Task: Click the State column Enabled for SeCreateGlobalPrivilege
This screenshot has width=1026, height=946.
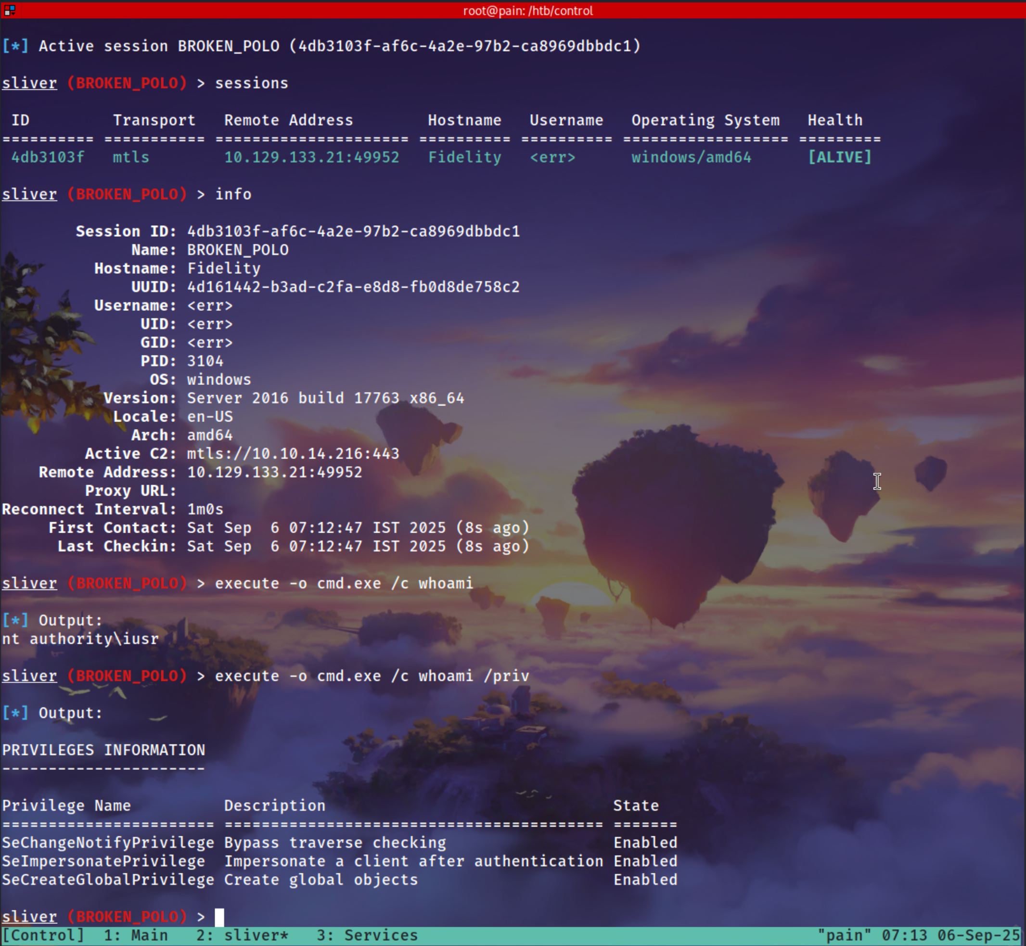Action: point(645,880)
